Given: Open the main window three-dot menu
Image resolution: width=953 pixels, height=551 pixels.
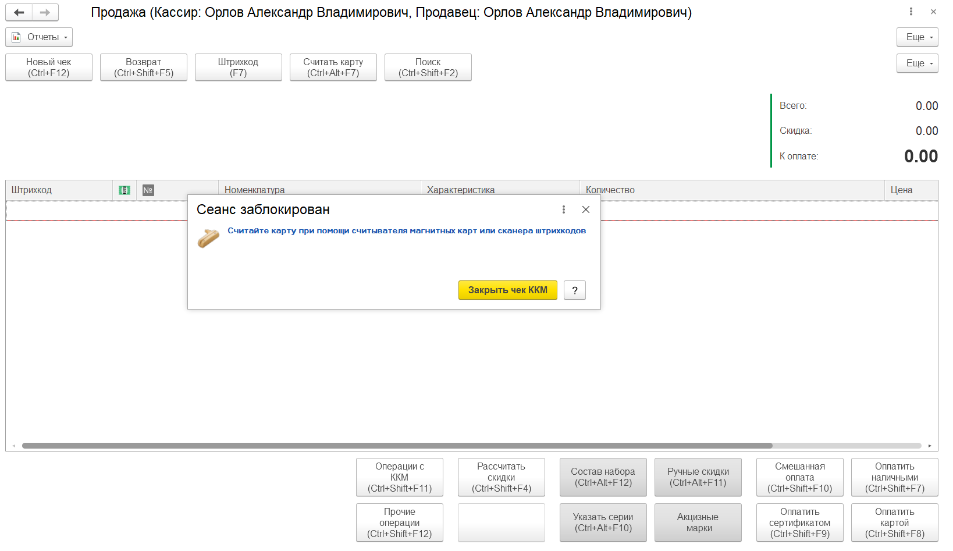Looking at the screenshot, I should tap(911, 12).
